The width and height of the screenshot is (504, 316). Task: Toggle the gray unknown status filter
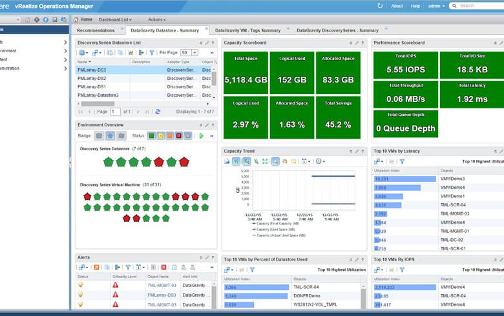(x=188, y=136)
